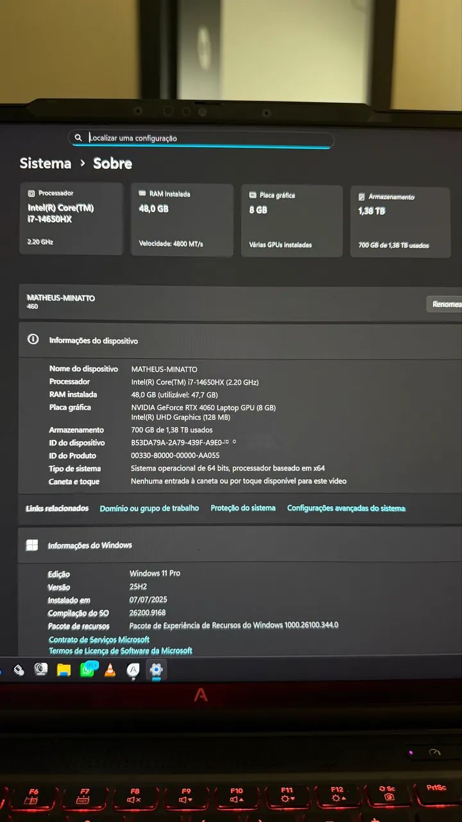Click the Windows logo icon in Informações do Windows
Image resolution: width=462 pixels, height=822 pixels.
[32, 545]
